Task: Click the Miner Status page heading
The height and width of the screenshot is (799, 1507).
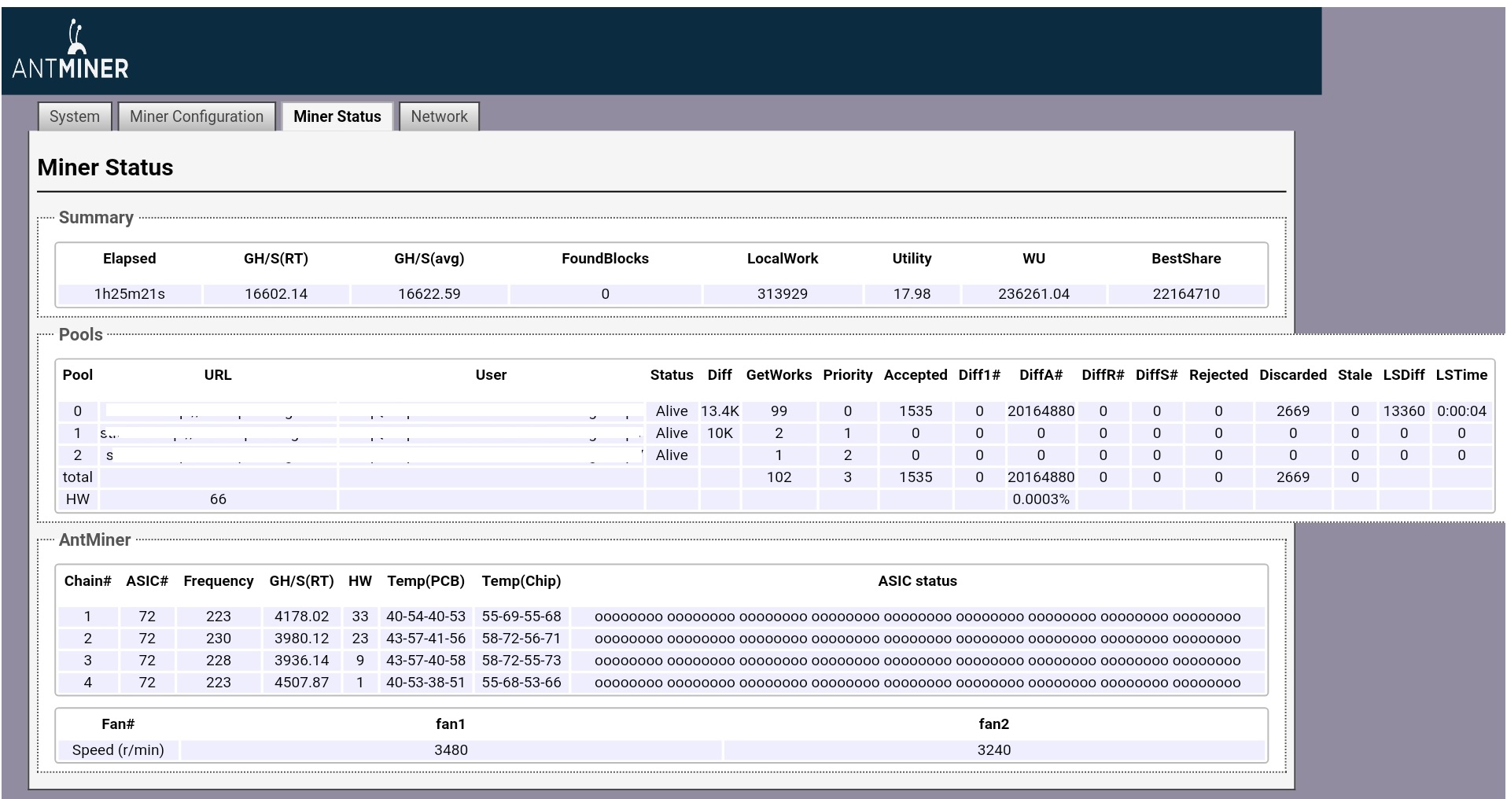Action: click(105, 168)
